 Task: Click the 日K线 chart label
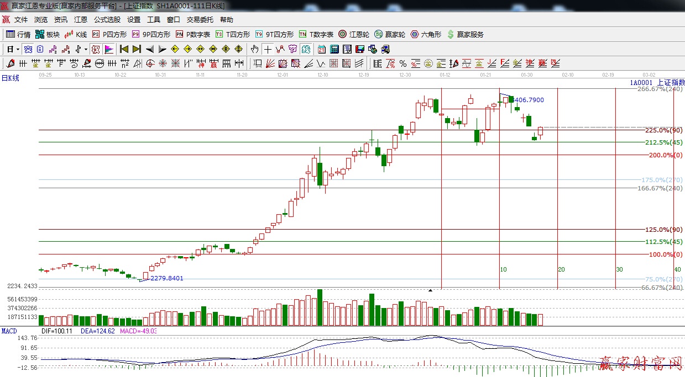tap(10, 78)
